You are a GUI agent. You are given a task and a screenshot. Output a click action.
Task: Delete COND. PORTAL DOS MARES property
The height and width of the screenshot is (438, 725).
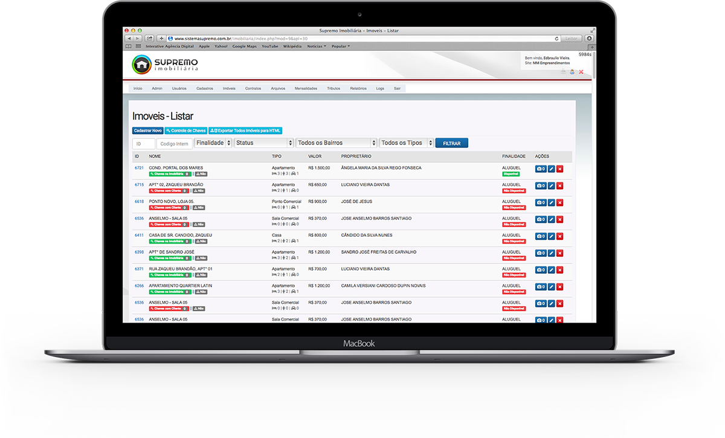point(559,169)
